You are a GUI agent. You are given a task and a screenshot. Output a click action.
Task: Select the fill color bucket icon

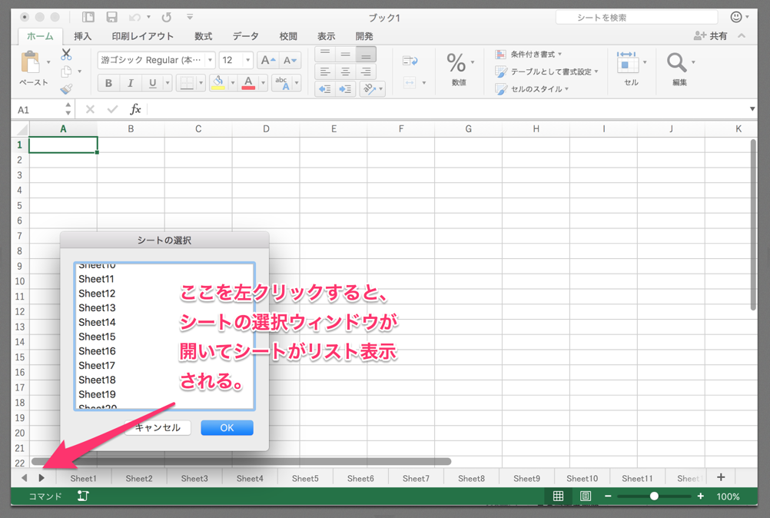click(x=217, y=82)
